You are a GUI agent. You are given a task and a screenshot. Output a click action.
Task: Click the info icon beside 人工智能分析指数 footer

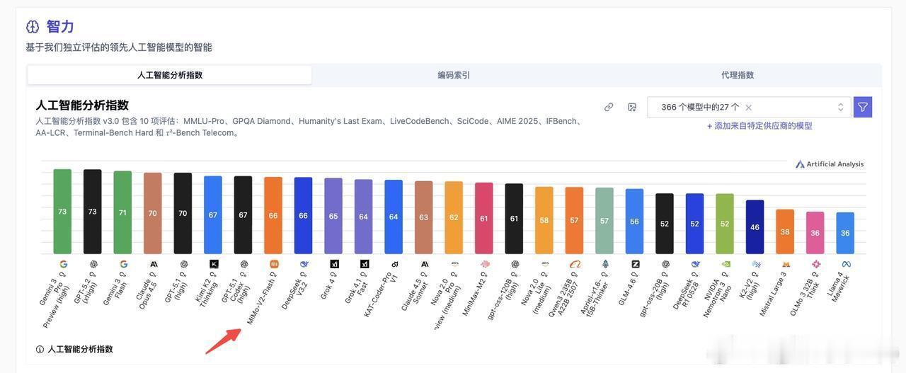[x=40, y=350]
